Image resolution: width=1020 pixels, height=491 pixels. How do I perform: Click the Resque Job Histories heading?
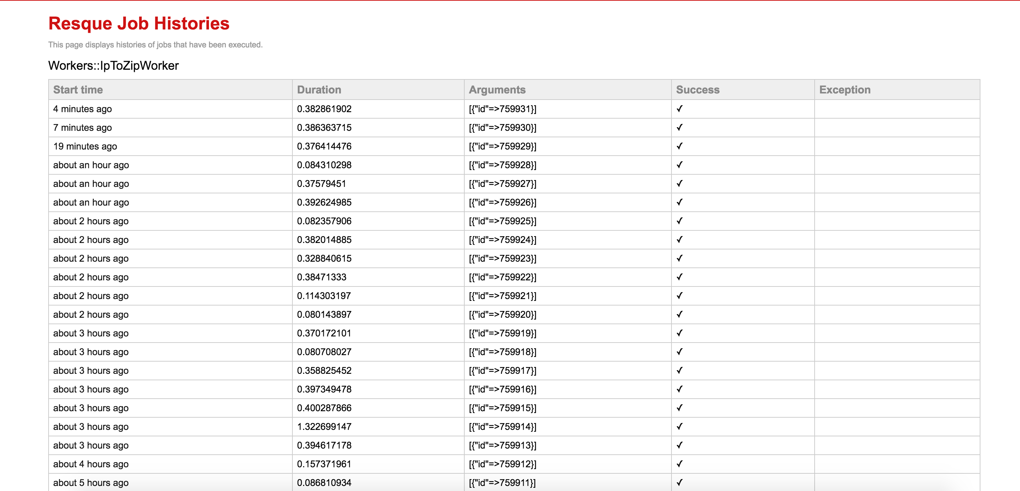138,23
